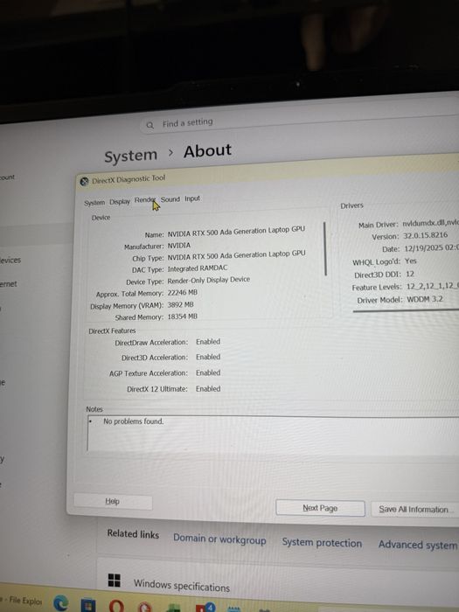Click the Integrated RAMDAC value
Image resolution: width=459 pixels, height=612 pixels.
point(197,268)
